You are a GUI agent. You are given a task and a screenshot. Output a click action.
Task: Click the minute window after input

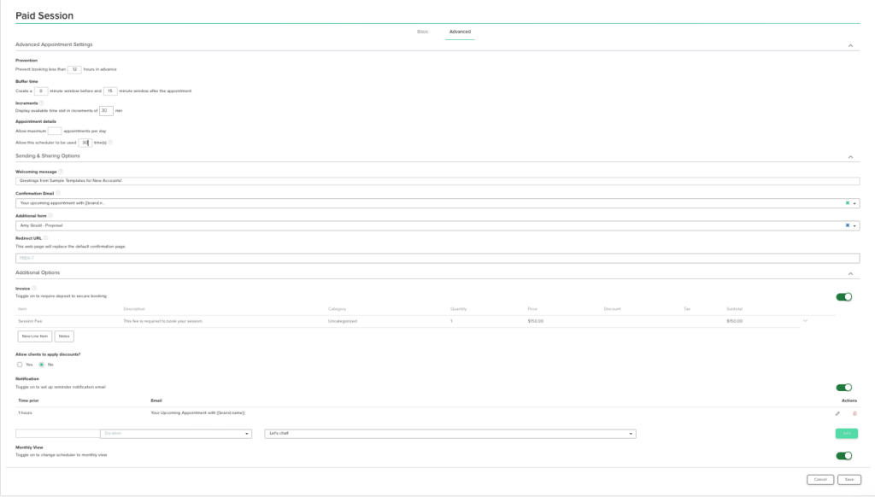click(x=110, y=91)
